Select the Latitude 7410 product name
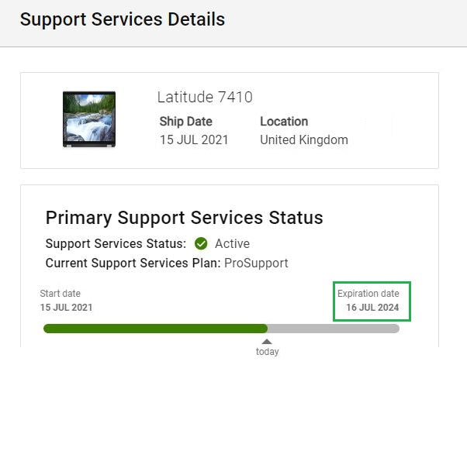The width and height of the screenshot is (467, 451). [205, 97]
